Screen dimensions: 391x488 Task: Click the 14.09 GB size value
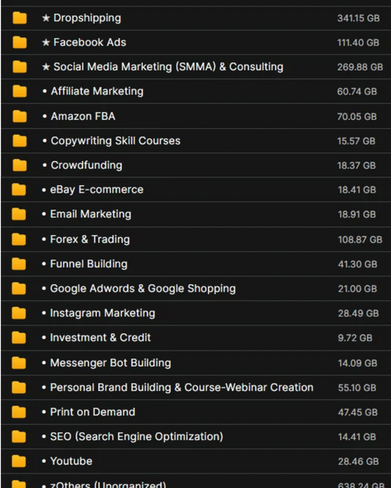tap(358, 363)
